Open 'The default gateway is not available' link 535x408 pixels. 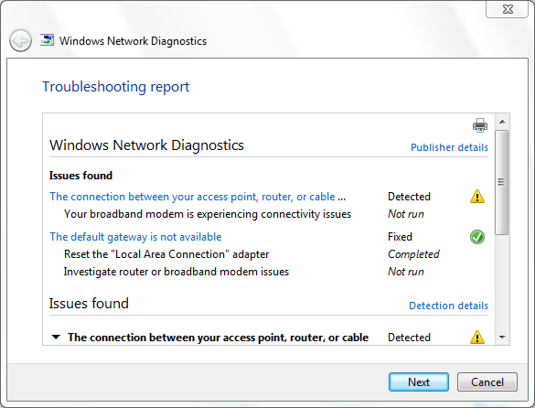pos(135,237)
